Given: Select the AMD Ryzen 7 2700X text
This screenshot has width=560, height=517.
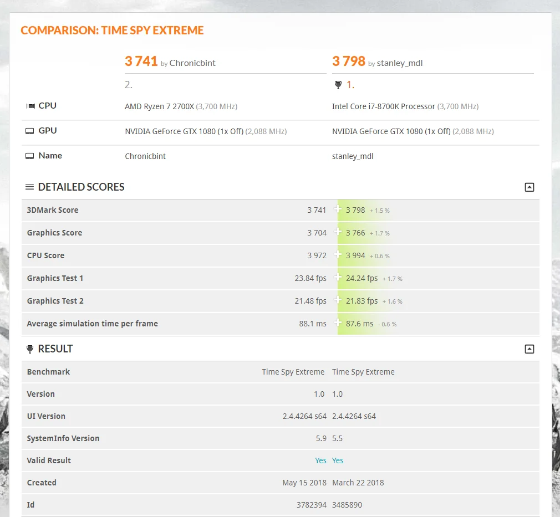Looking at the screenshot, I should point(159,106).
